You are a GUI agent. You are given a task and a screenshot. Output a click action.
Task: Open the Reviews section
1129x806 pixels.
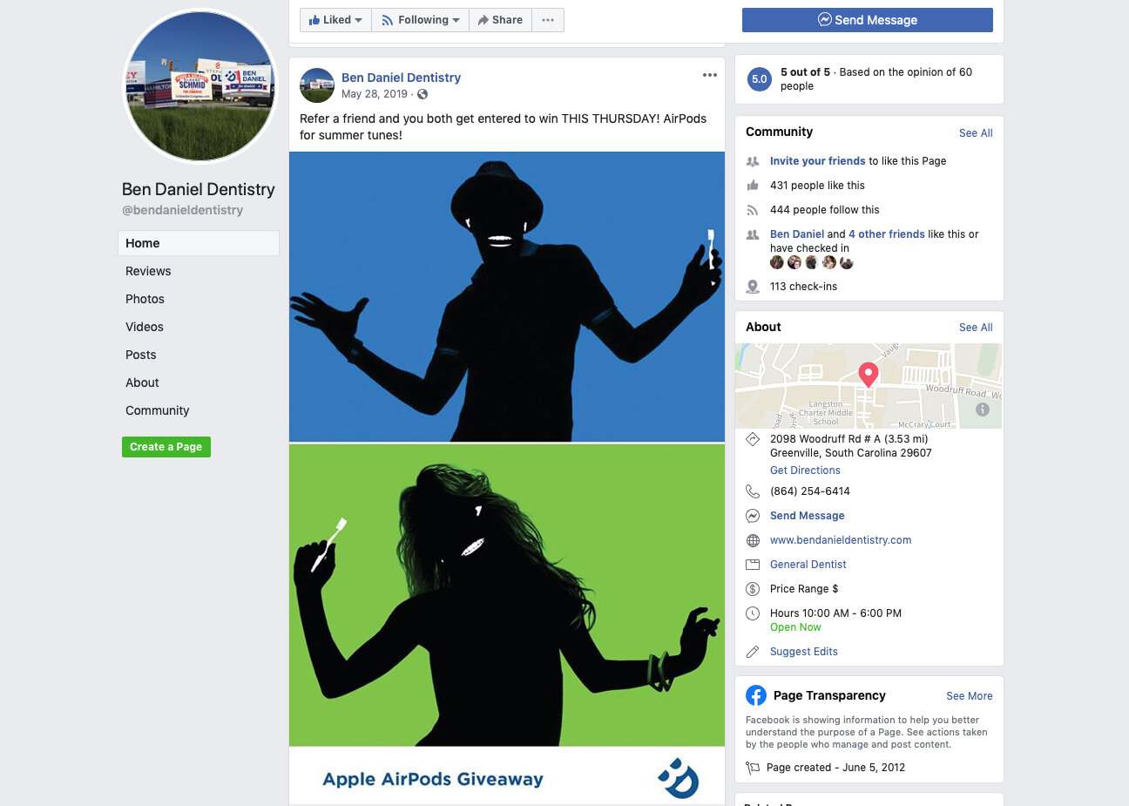tap(148, 271)
